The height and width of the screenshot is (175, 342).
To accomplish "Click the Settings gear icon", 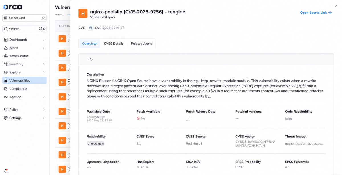I will pyautogui.click(x=6, y=118).
